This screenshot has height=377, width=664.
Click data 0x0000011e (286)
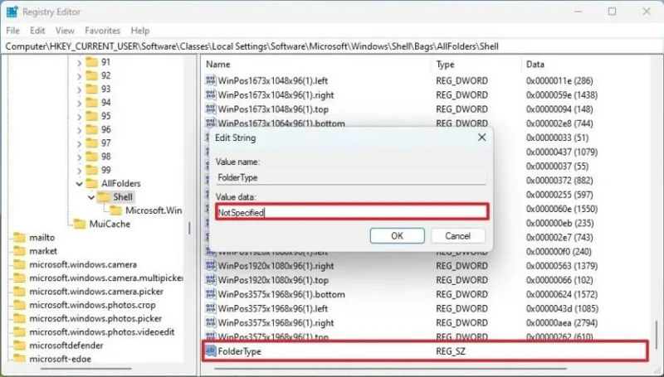[559, 80]
